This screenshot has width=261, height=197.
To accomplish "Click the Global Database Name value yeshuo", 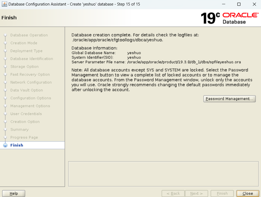I will 134,53.
